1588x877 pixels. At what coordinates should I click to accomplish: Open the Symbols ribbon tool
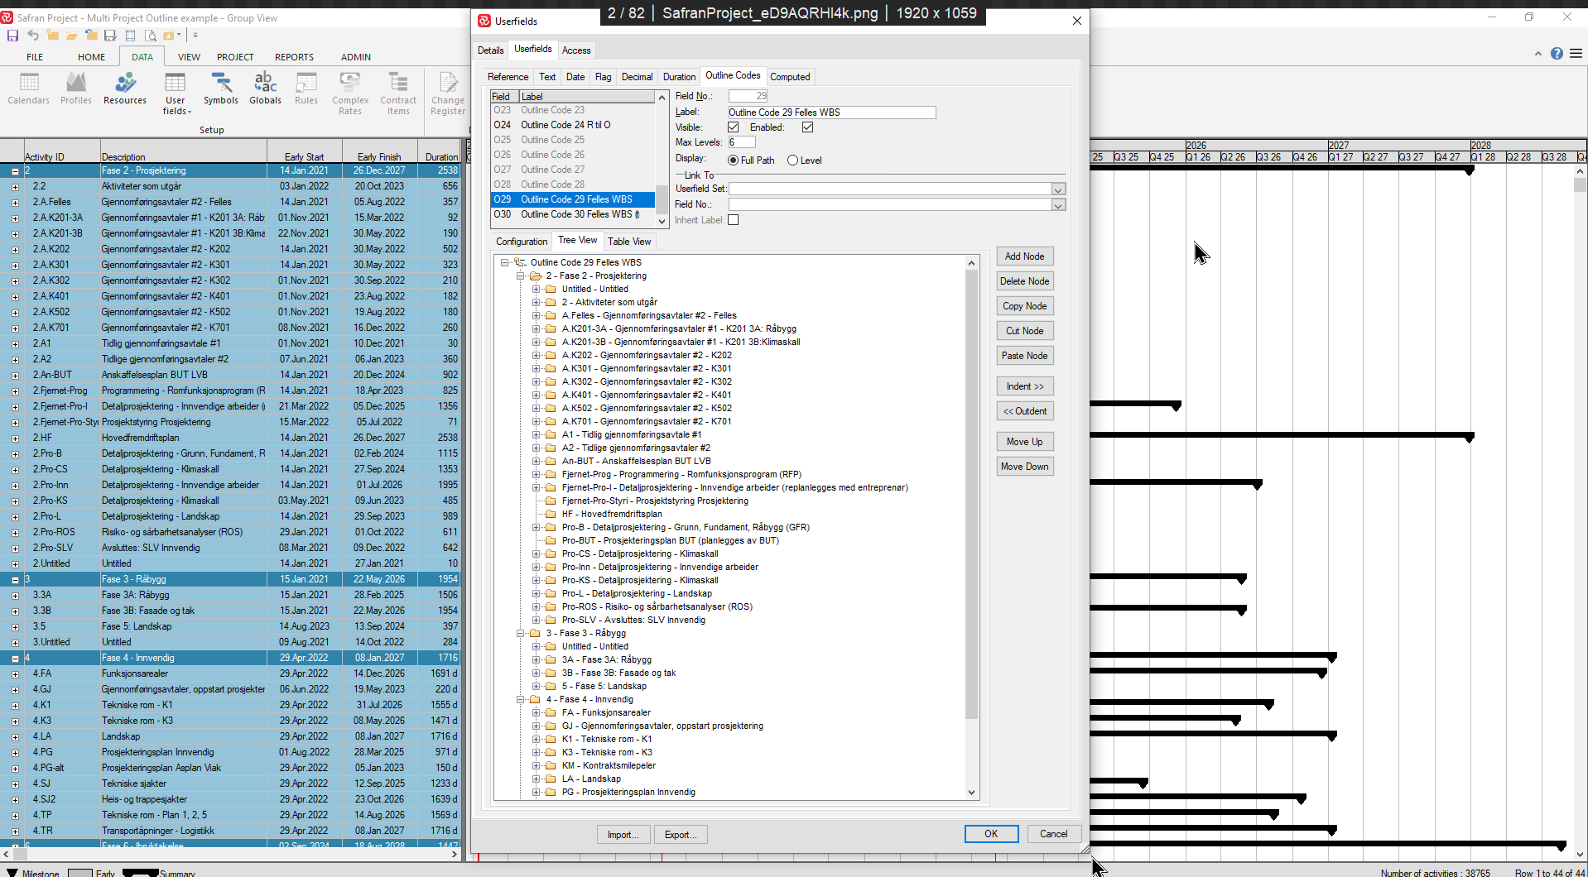(221, 89)
